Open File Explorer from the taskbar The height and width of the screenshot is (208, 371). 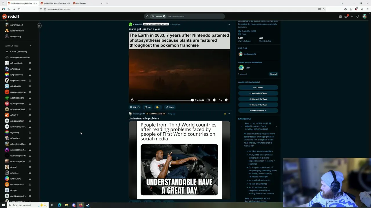(66, 205)
